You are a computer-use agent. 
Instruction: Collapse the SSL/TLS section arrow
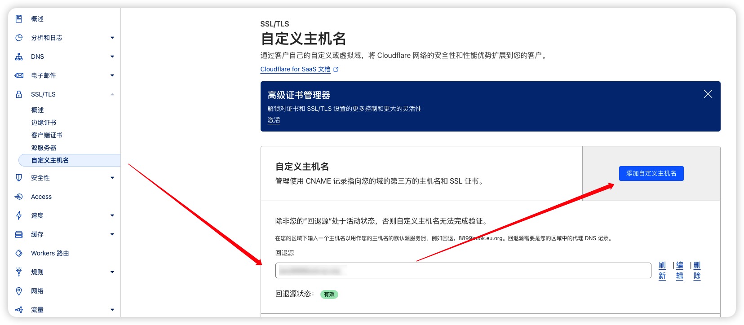tap(112, 94)
